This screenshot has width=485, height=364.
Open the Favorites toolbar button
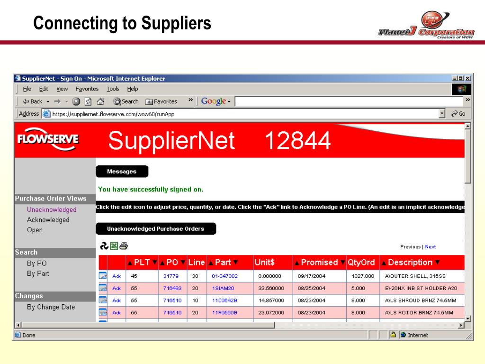pyautogui.click(x=161, y=101)
